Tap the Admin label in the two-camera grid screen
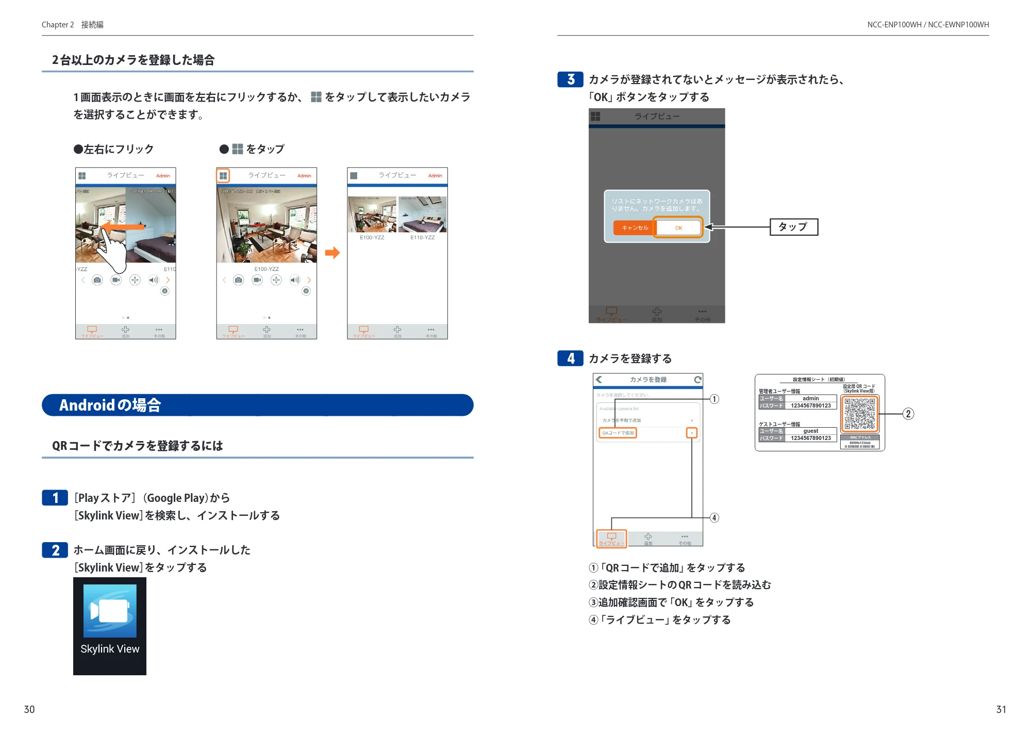This screenshot has height=732, width=1031. 435,176
